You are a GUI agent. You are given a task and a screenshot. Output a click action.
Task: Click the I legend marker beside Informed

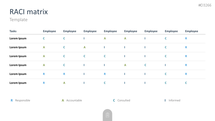165,100
